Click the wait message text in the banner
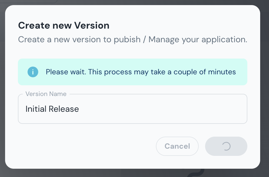The width and height of the screenshot is (269, 177). pyautogui.click(x=141, y=72)
